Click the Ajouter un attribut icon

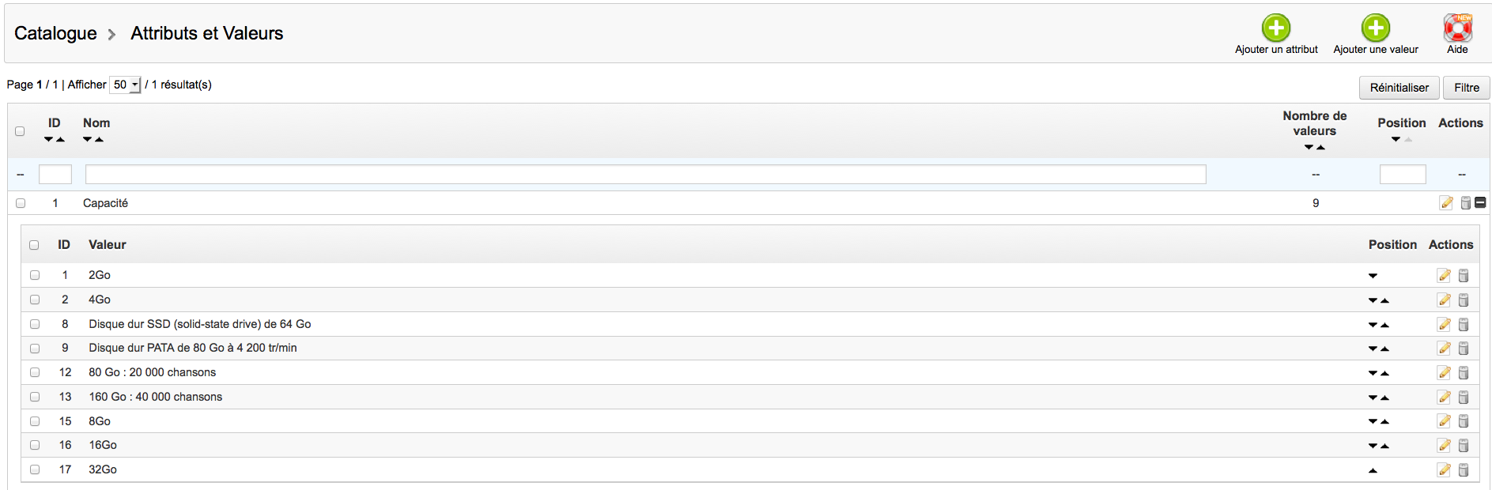[1275, 28]
